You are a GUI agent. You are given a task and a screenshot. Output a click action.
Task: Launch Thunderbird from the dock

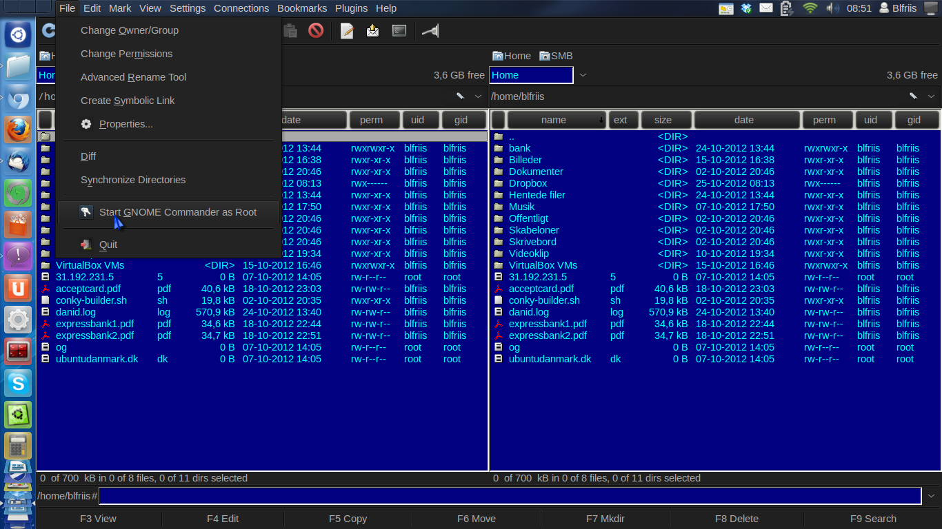tap(18, 160)
